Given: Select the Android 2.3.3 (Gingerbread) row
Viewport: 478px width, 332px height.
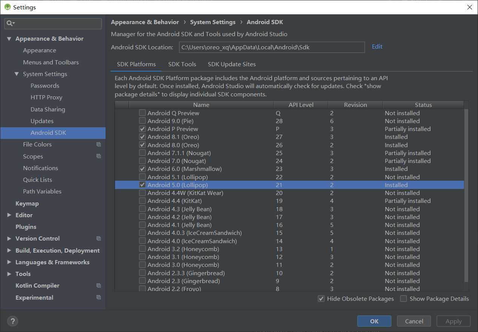Looking at the screenshot, I should 289,273.
